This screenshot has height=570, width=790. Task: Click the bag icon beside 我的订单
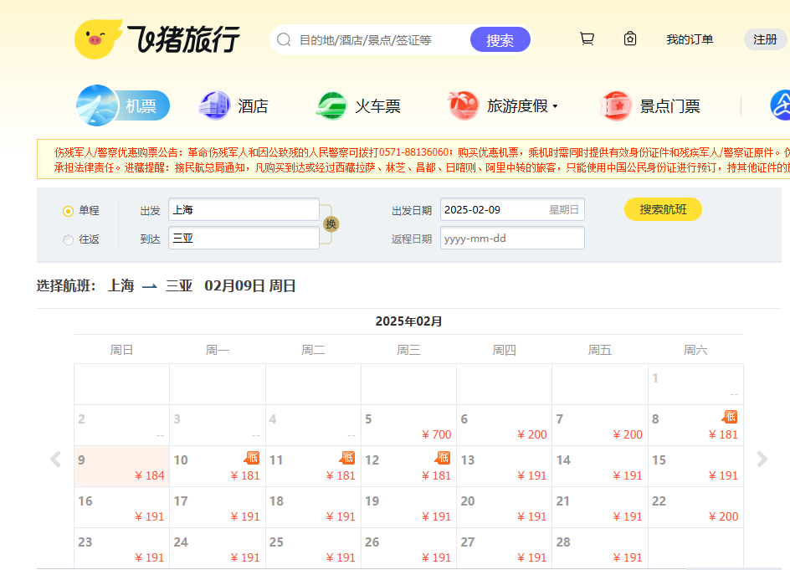pyautogui.click(x=630, y=39)
